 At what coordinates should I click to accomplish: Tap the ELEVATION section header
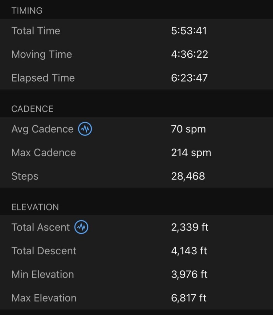click(35, 207)
